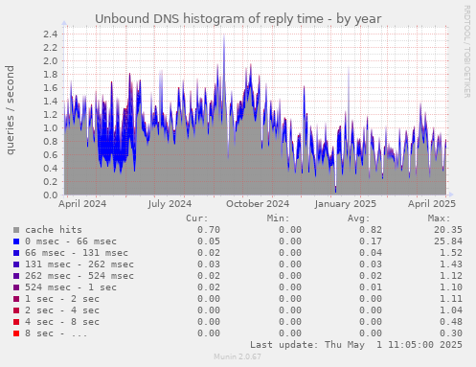
Task: Click the 'October 2024' x-axis label
Action: [258, 204]
